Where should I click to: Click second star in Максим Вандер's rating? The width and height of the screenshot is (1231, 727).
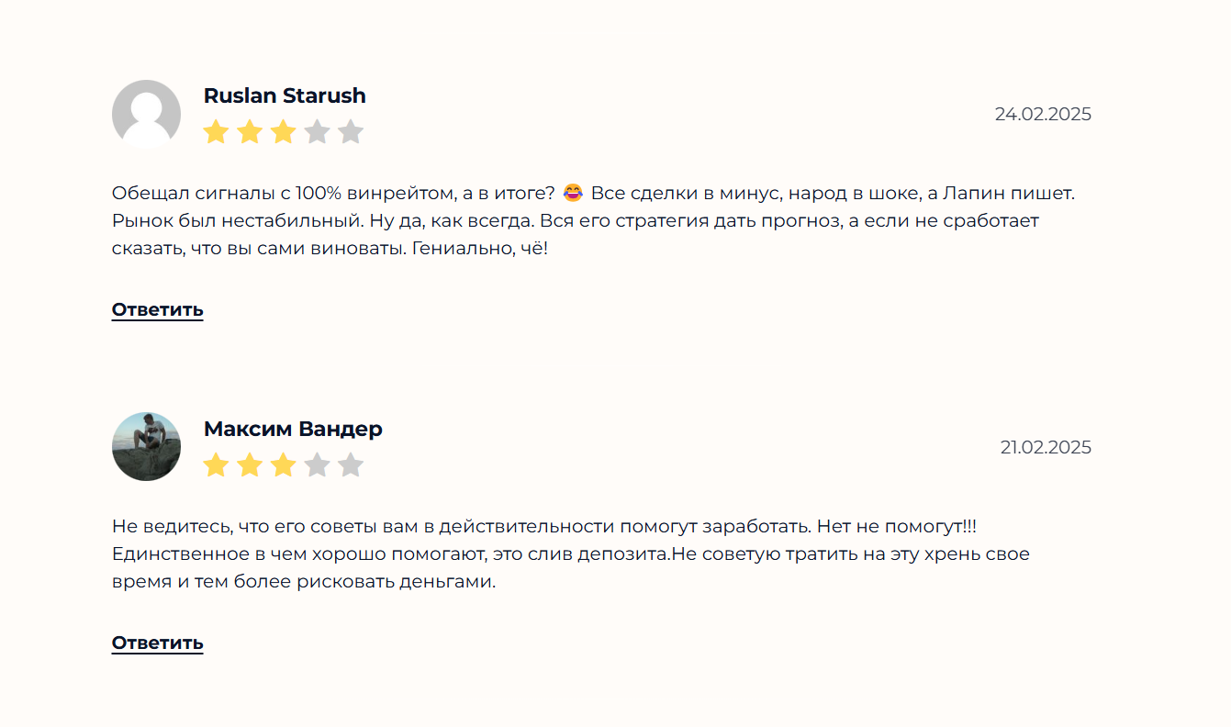(x=250, y=465)
